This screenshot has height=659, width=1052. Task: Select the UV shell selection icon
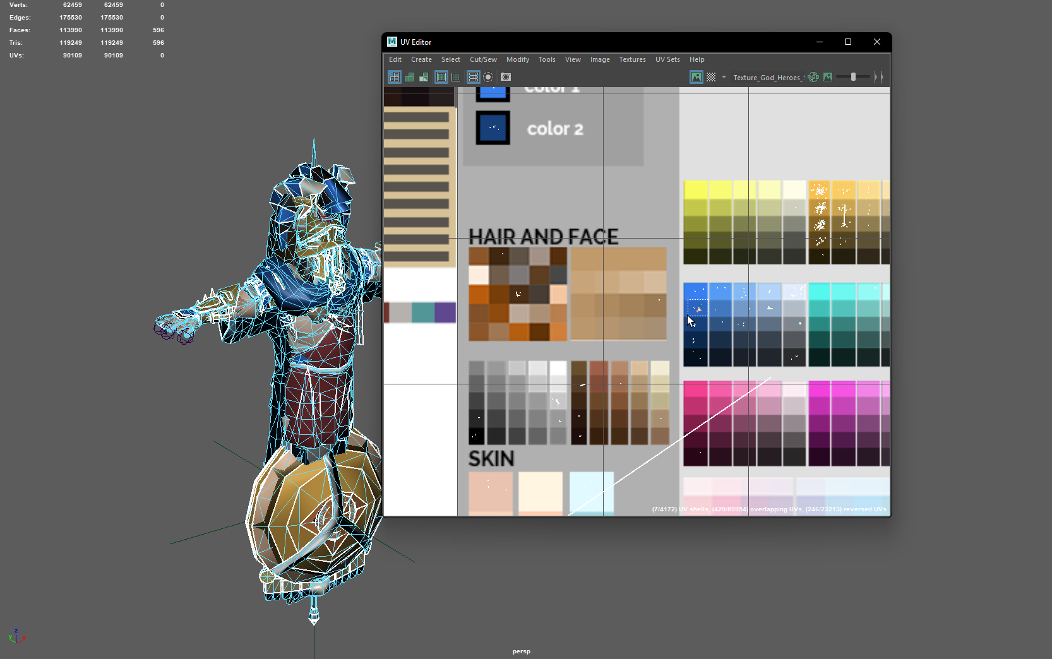coord(394,77)
